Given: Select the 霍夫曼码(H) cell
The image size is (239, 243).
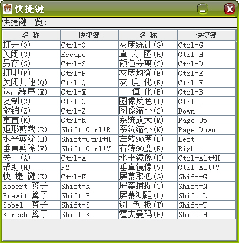Looking at the screenshot, I should pos(148,215).
